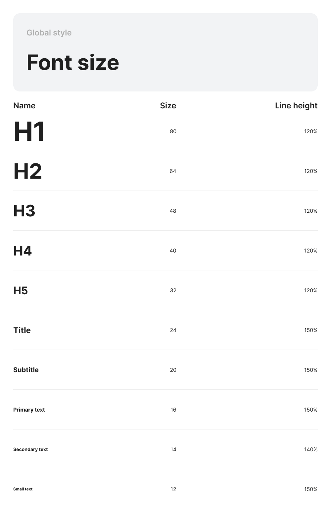Click the 'Name' column header
Viewport: 331px width, 509px height.
click(x=24, y=105)
